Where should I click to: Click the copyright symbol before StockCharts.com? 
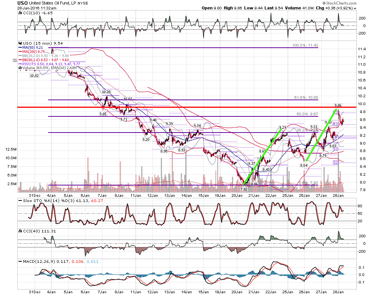coord(324,3)
